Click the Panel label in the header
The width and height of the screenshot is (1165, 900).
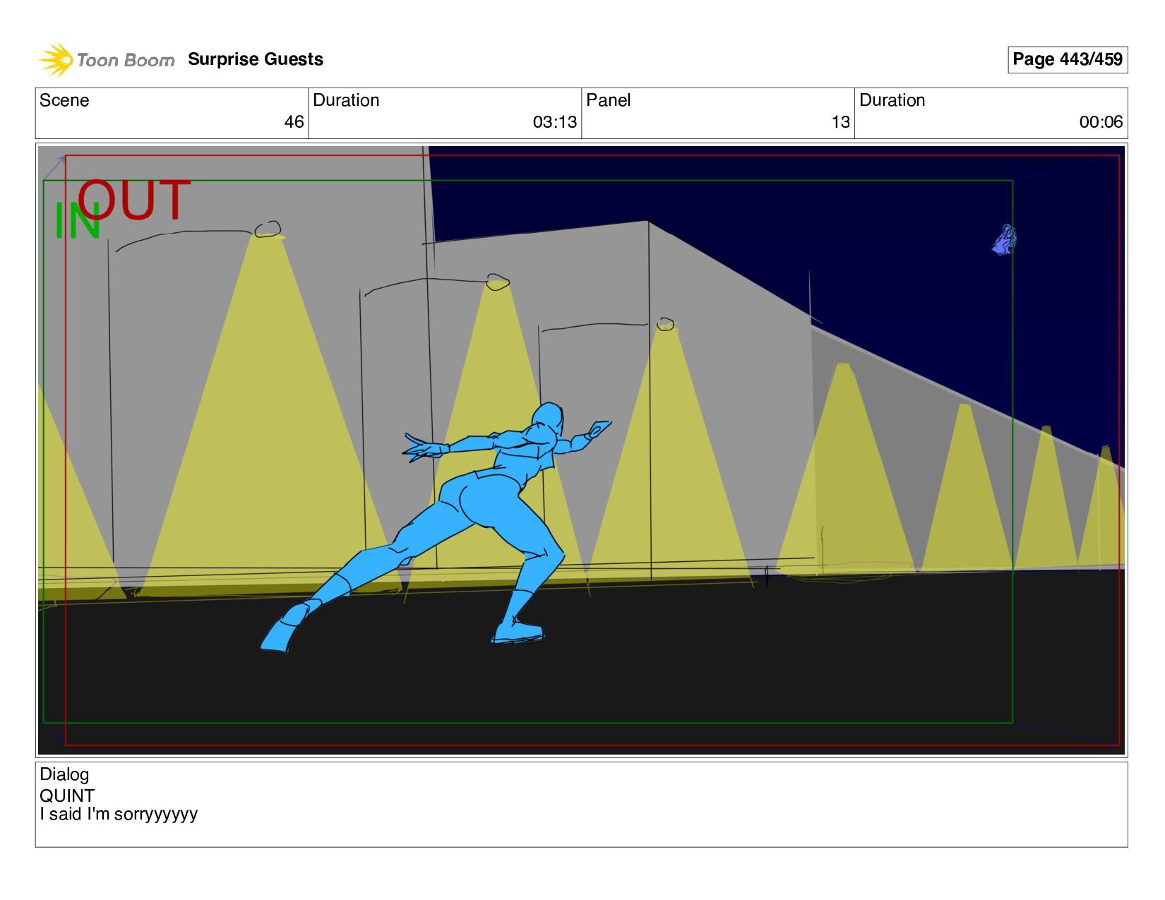coord(608,100)
